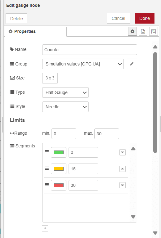Viewport: 161px width, 238px height.
Task: Grab the red segment reorder handle
Action: (x=47, y=185)
